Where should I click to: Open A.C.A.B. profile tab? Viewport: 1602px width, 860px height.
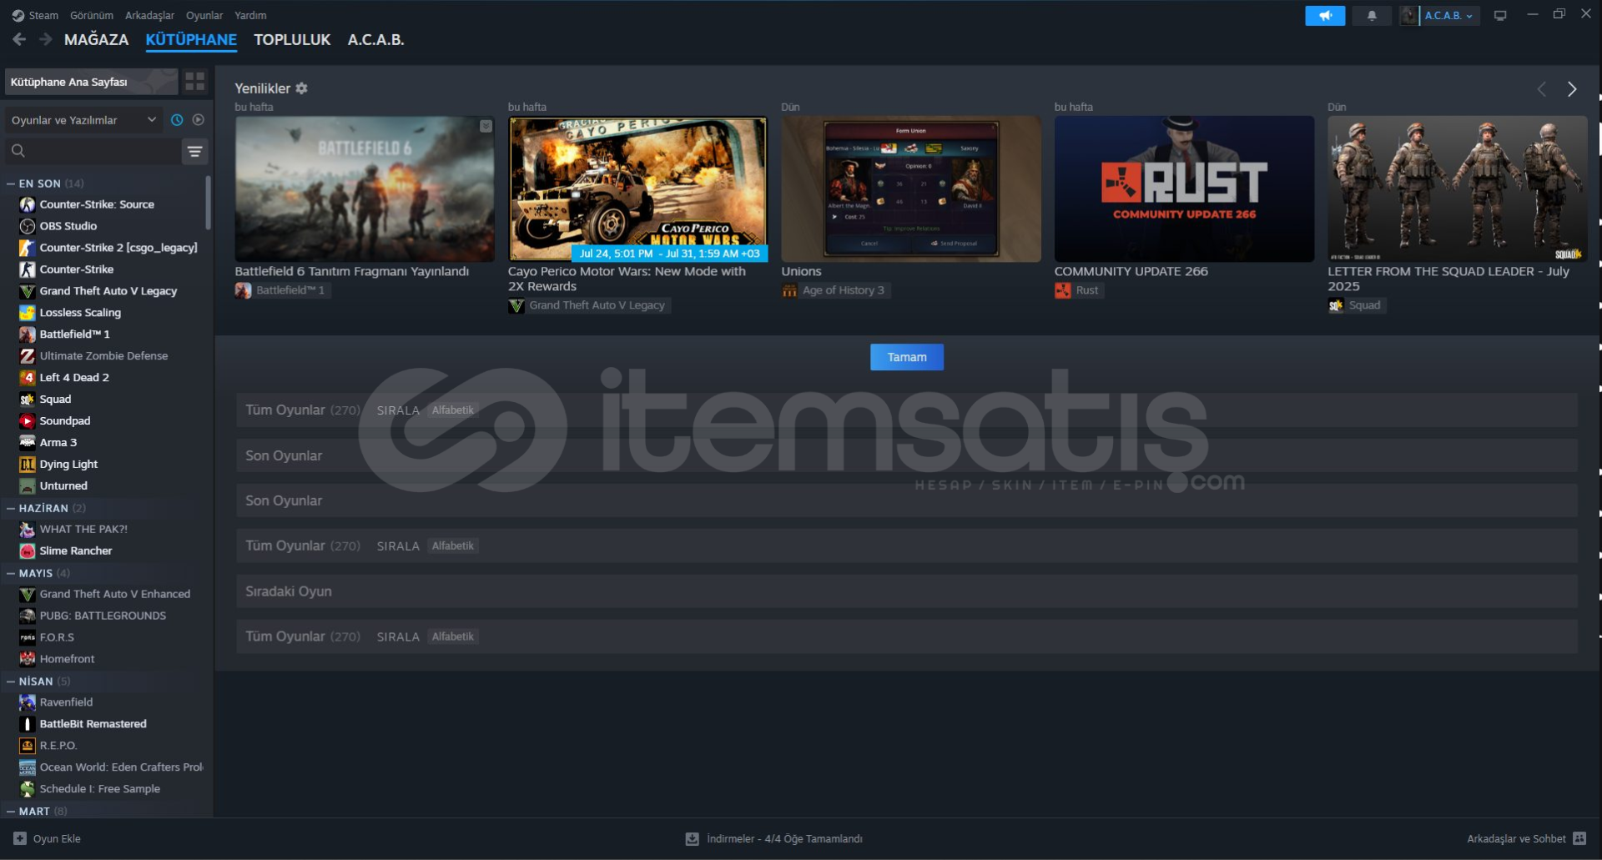376,39
